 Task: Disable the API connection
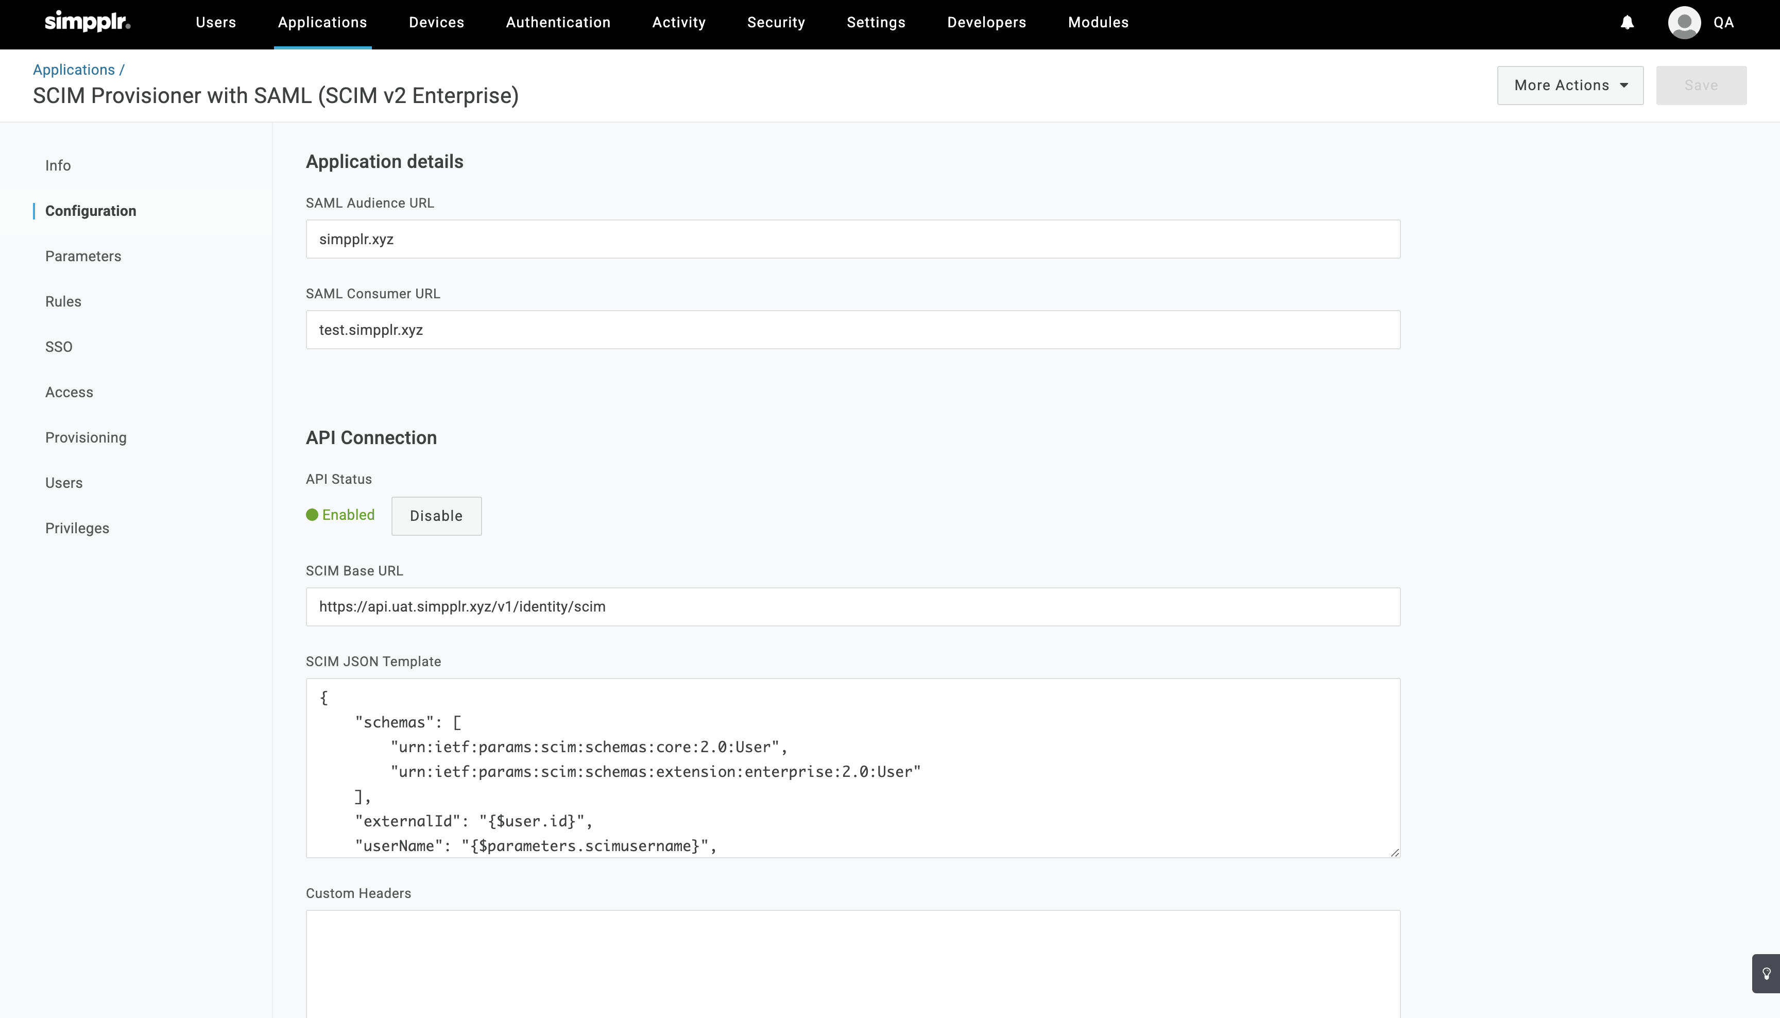pos(436,516)
